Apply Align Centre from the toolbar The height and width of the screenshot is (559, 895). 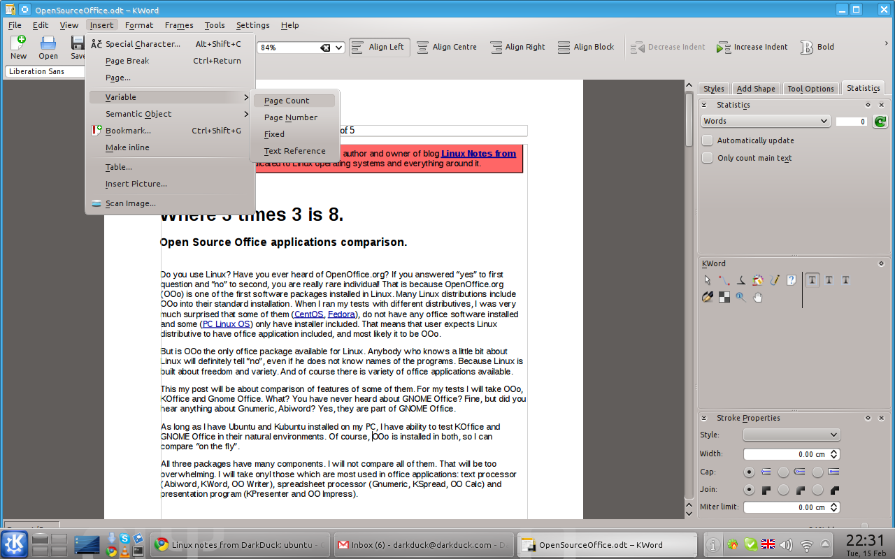tap(447, 47)
